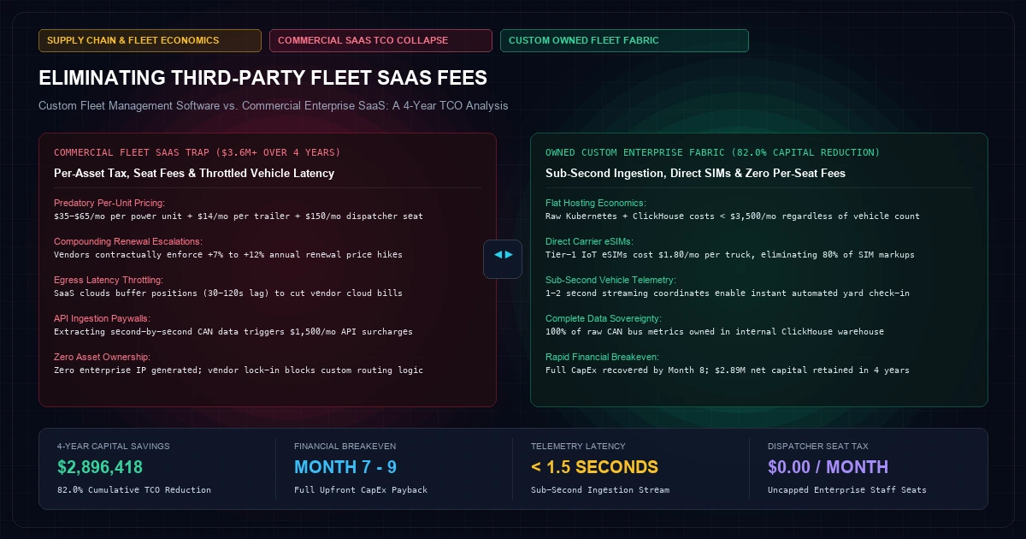
Task: Click the Direct Carrier eSIMs label
Action: (588, 242)
